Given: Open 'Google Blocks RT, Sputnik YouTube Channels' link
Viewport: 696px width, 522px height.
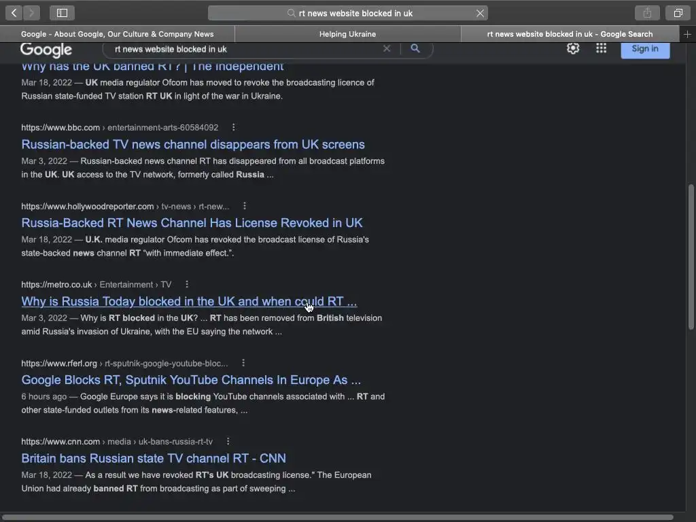Looking at the screenshot, I should 191,380.
